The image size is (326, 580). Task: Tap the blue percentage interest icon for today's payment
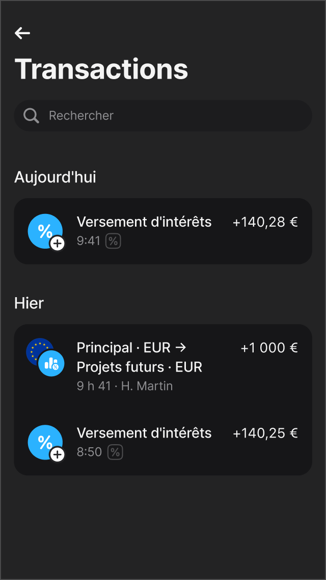click(45, 231)
